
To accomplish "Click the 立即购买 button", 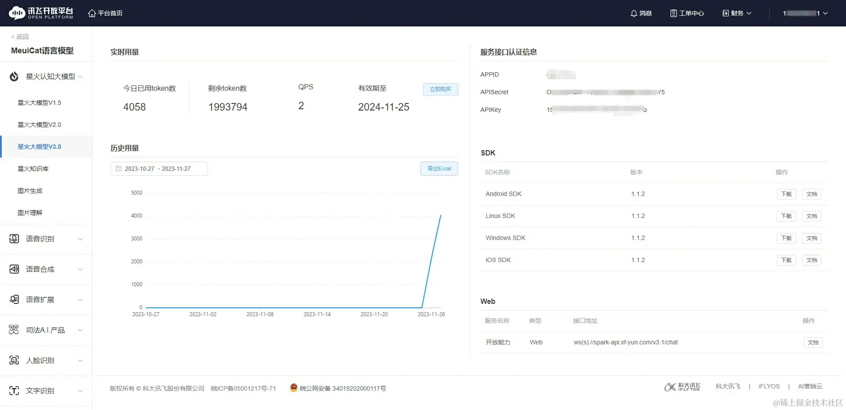I will (441, 89).
